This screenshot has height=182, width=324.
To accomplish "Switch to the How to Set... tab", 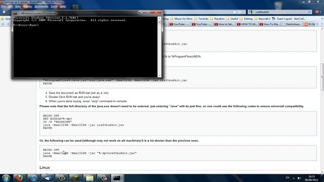I will tap(224, 24).
